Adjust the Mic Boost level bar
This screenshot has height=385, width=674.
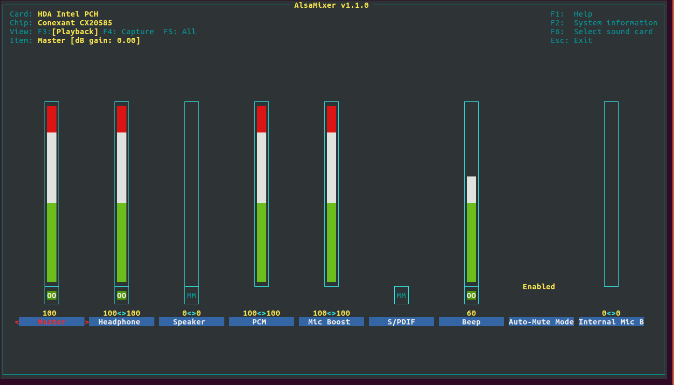tap(332, 194)
